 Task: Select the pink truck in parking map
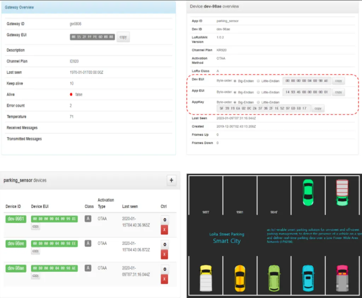[x=342, y=278]
